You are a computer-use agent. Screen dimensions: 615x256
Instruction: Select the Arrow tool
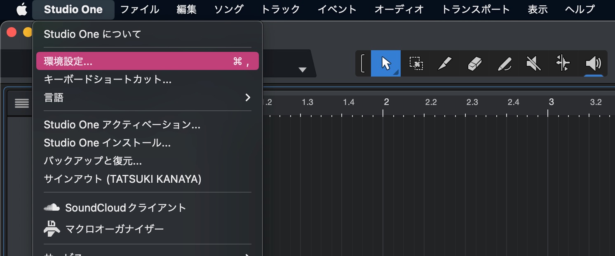tap(386, 63)
